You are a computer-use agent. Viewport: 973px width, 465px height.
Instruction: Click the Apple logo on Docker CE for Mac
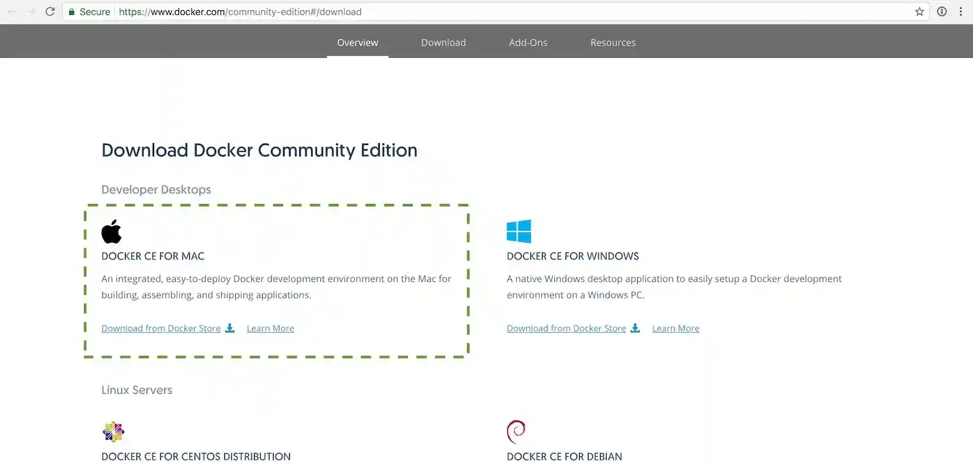point(111,231)
